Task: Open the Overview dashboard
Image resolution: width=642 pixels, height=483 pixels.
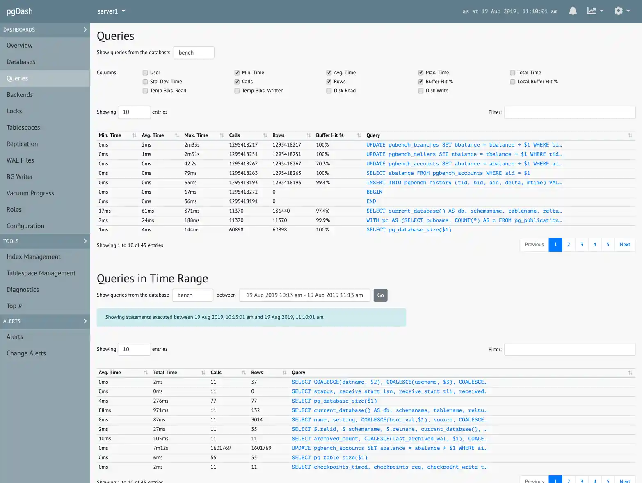Action: (20, 46)
